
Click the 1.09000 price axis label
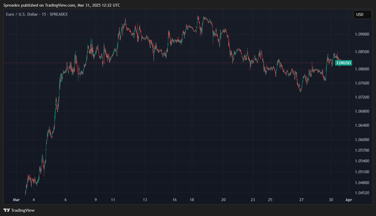click(362, 34)
